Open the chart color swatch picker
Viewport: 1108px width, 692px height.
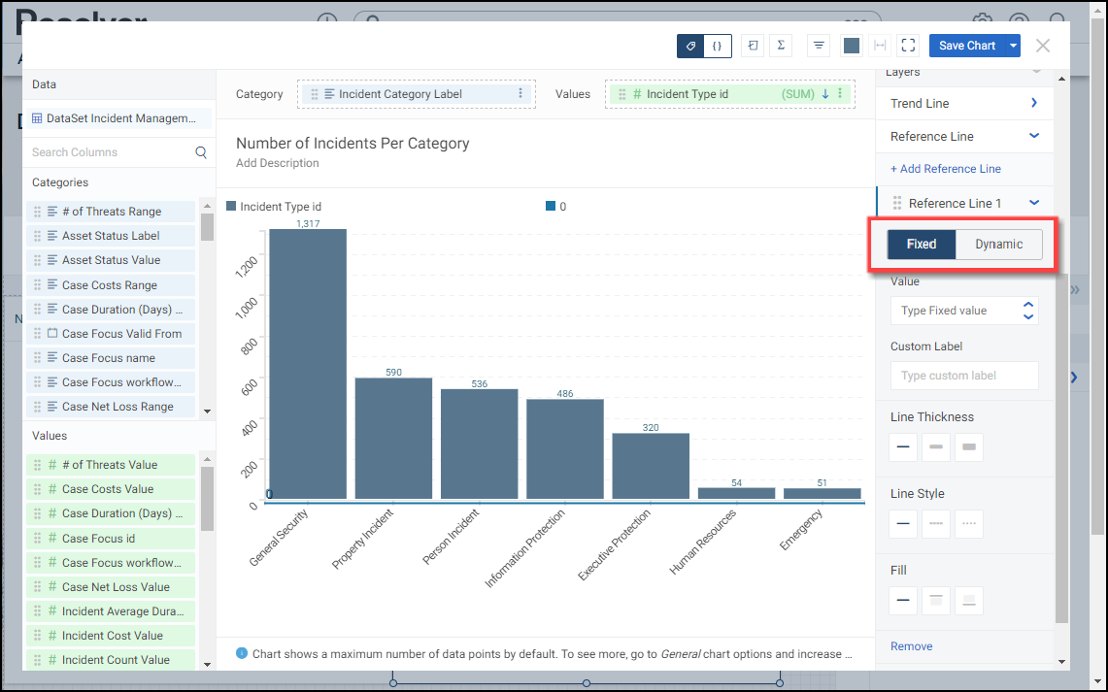pos(852,46)
